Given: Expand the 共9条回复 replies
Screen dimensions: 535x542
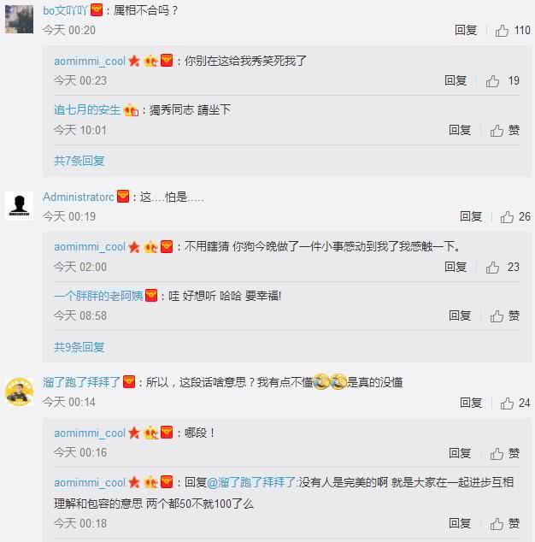Looking at the screenshot, I should coord(79,347).
